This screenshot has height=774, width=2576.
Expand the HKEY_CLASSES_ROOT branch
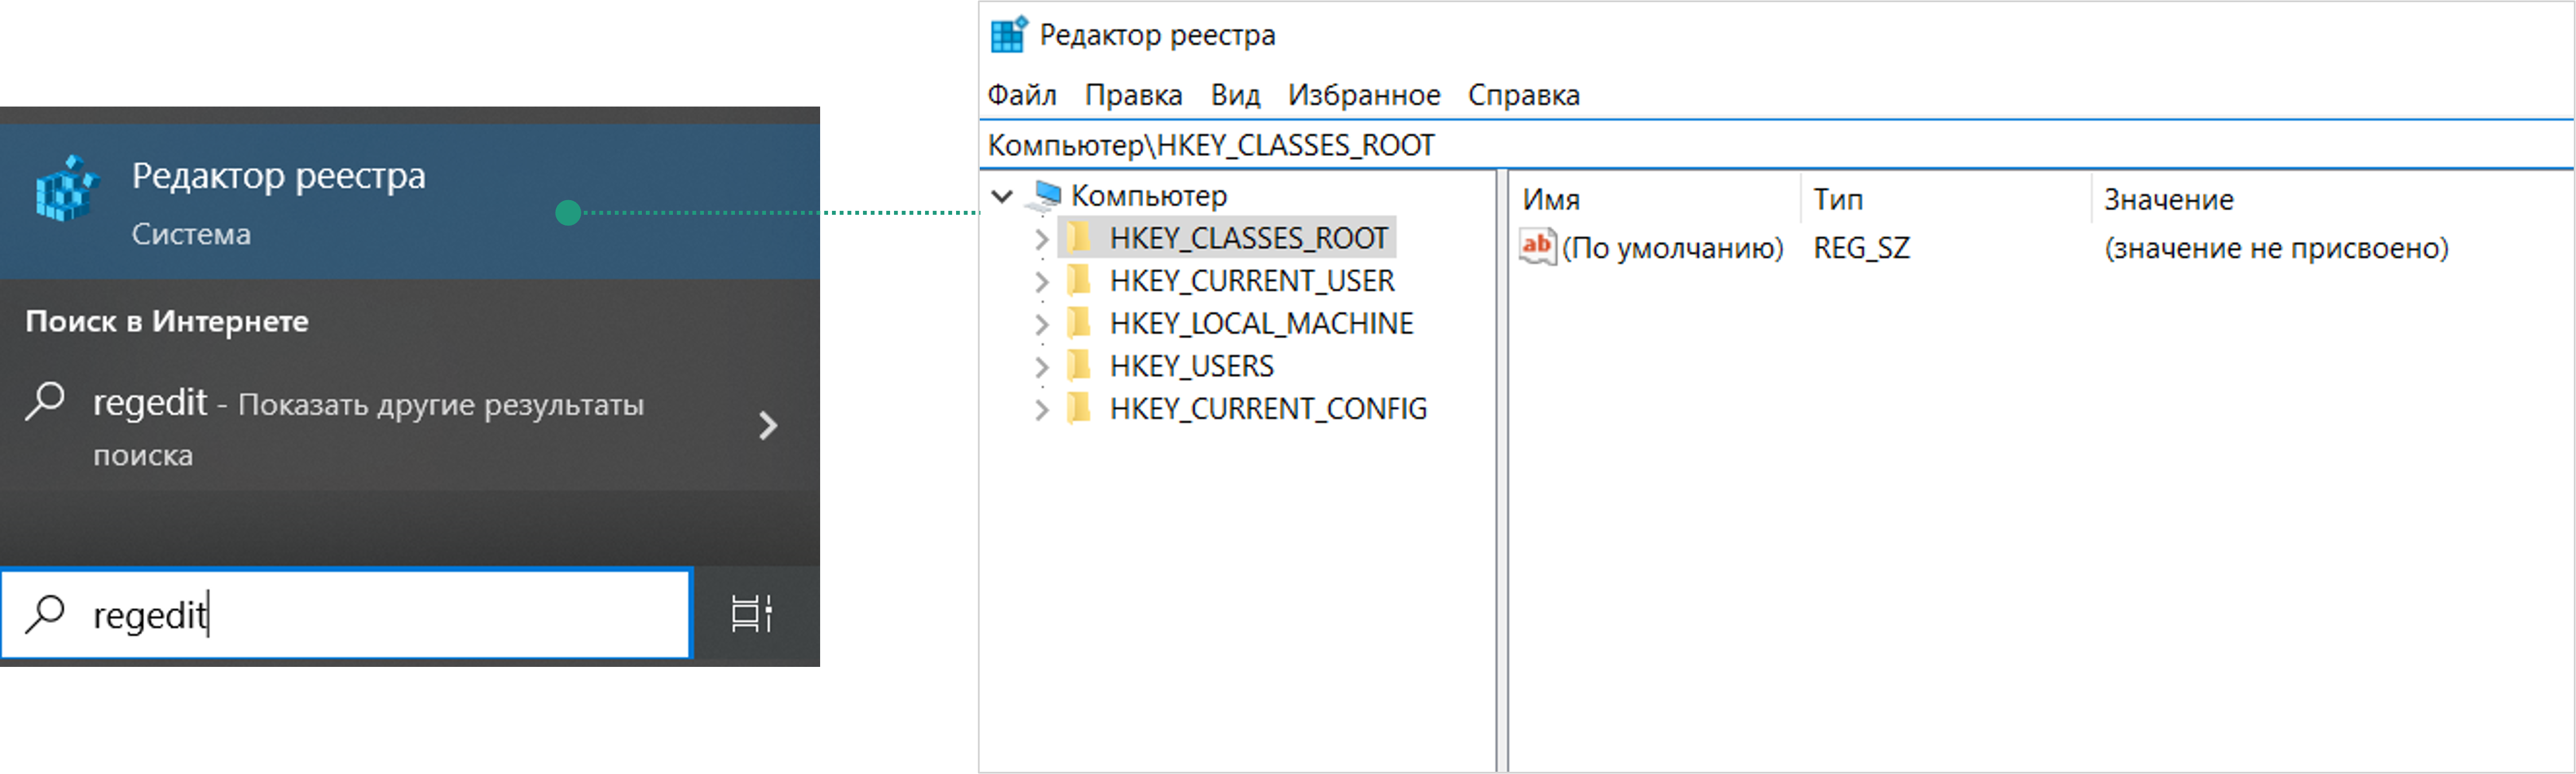1041,239
